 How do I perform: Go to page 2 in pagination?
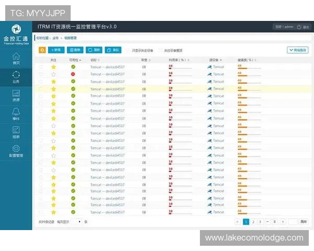click(253, 222)
